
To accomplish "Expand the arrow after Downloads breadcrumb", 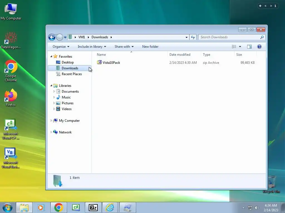I will coord(111,37).
